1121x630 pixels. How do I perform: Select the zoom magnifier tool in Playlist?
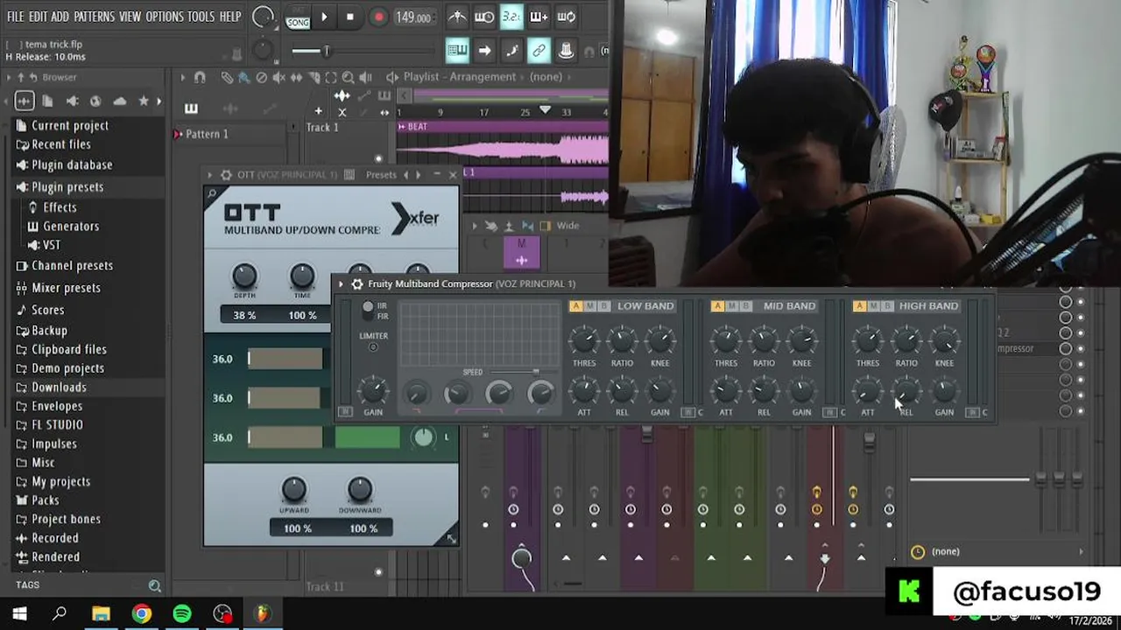(x=348, y=77)
